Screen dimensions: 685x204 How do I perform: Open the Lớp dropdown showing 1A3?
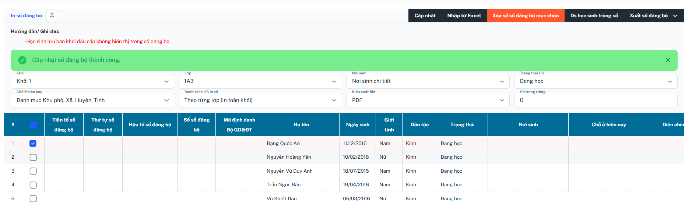click(260, 81)
